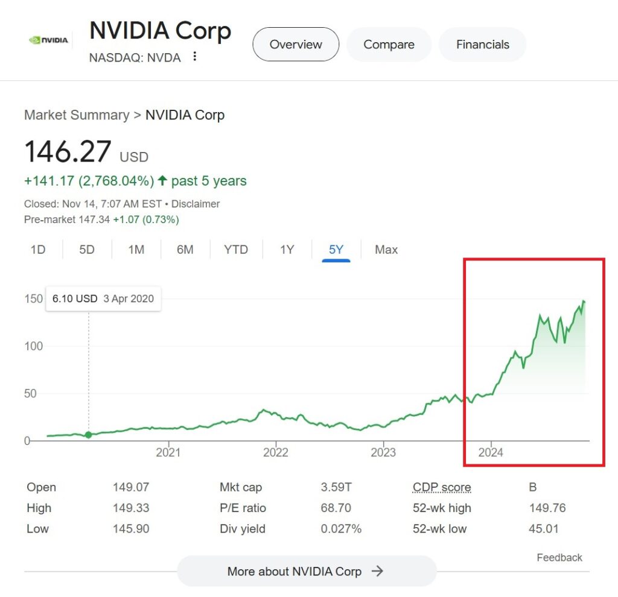Click the green data point on the chart

[x=89, y=435]
